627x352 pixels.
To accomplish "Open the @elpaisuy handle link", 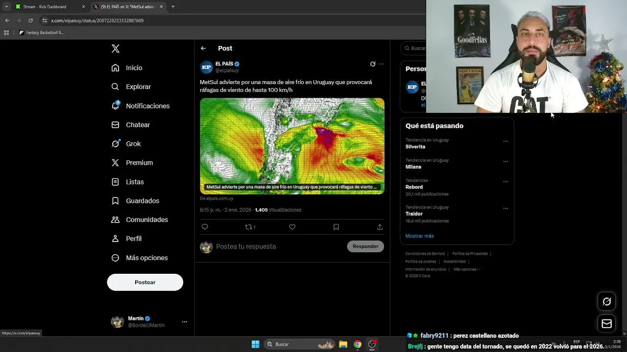I will pyautogui.click(x=227, y=70).
